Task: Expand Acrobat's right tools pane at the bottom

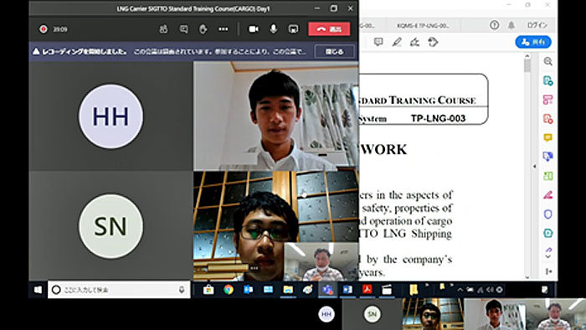Action: [x=548, y=271]
